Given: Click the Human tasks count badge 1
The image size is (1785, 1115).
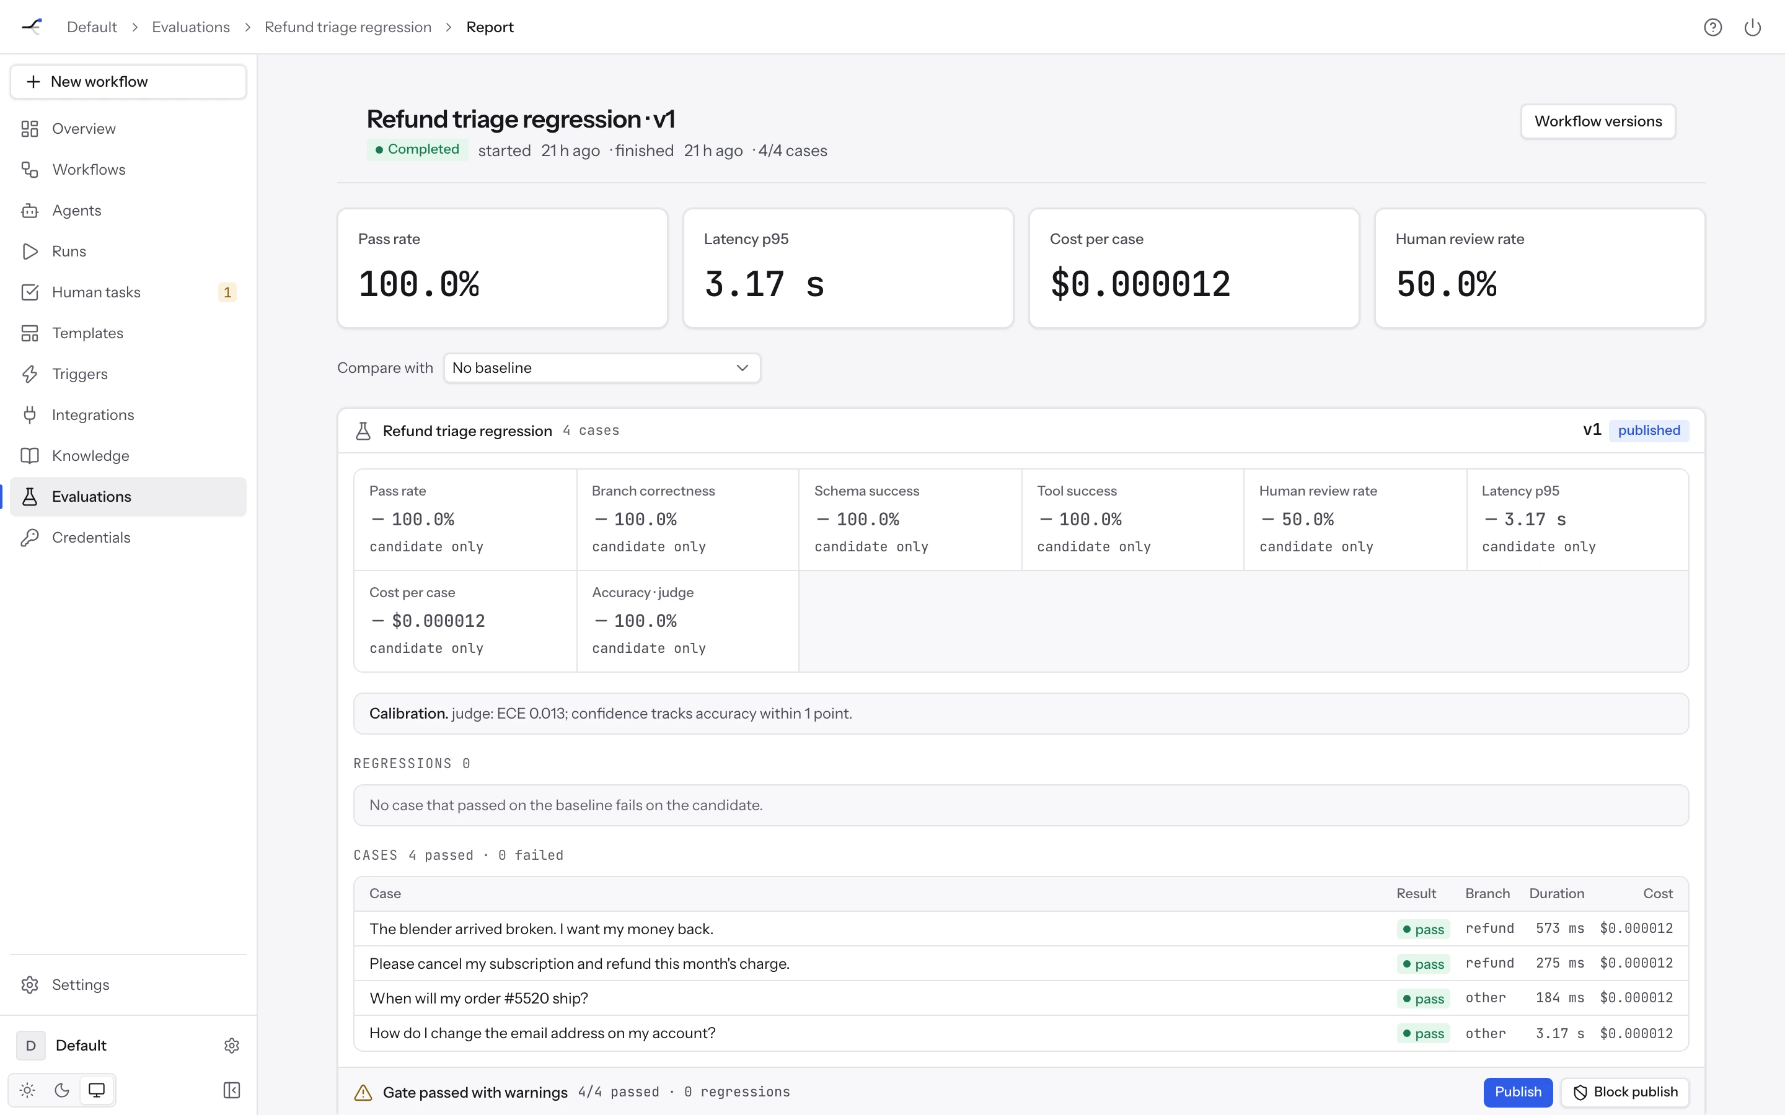Looking at the screenshot, I should [227, 293].
